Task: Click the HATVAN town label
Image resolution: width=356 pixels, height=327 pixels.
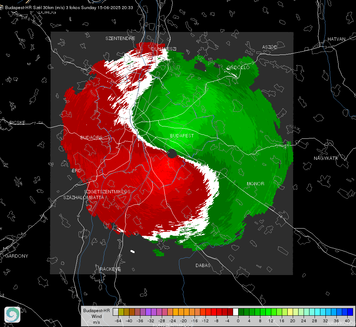Action: click(x=336, y=39)
